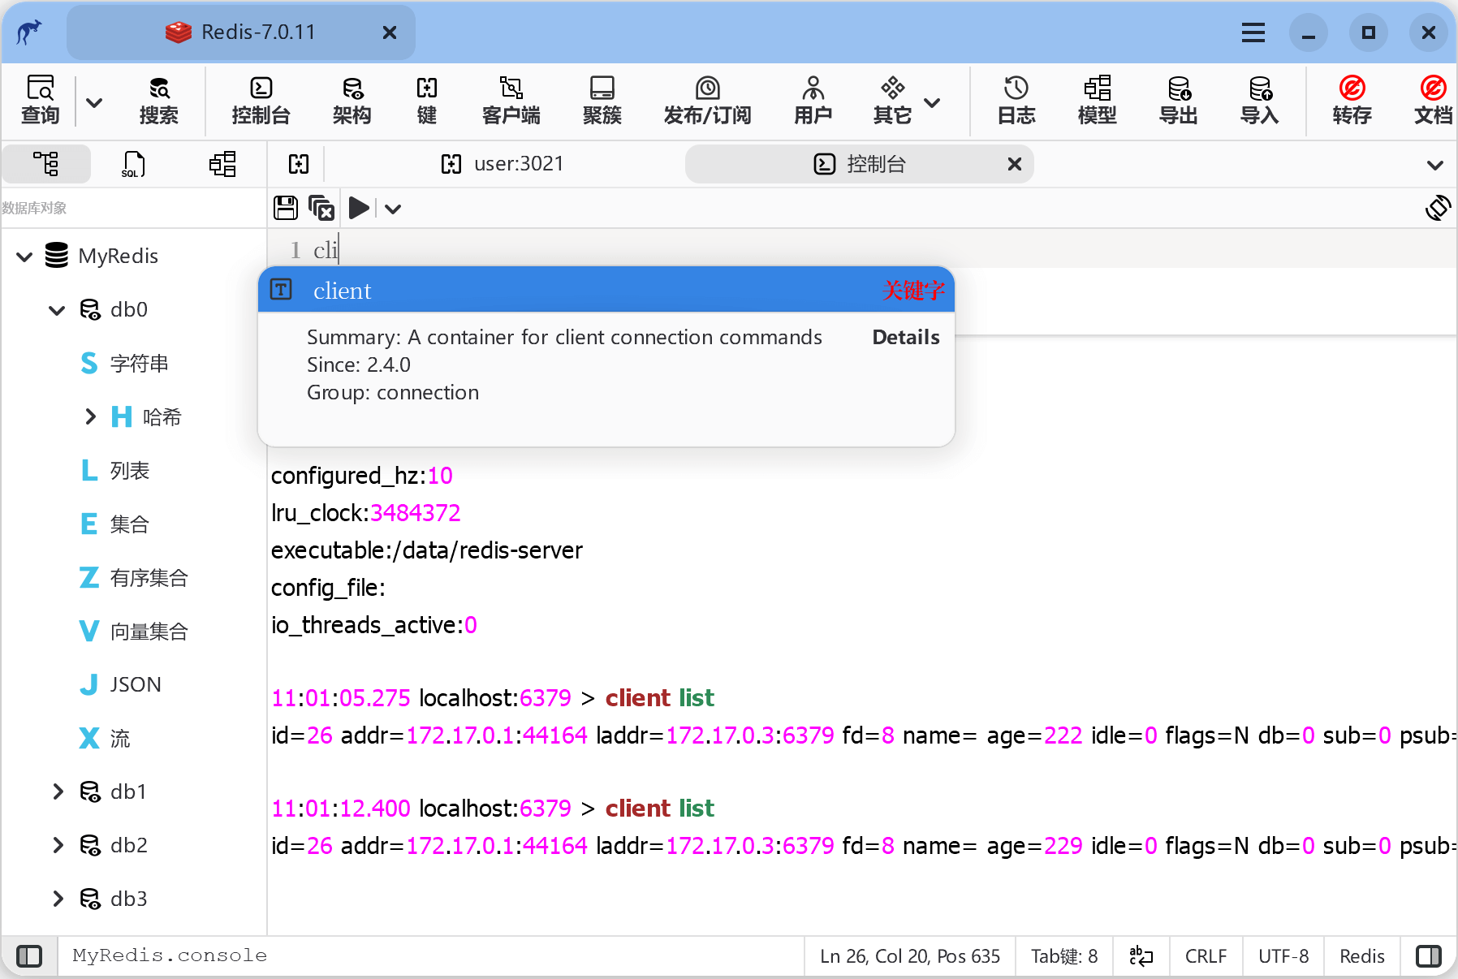Click the Ln 26, Col 20 position indicator
The width and height of the screenshot is (1458, 979).
pyautogui.click(x=910, y=956)
